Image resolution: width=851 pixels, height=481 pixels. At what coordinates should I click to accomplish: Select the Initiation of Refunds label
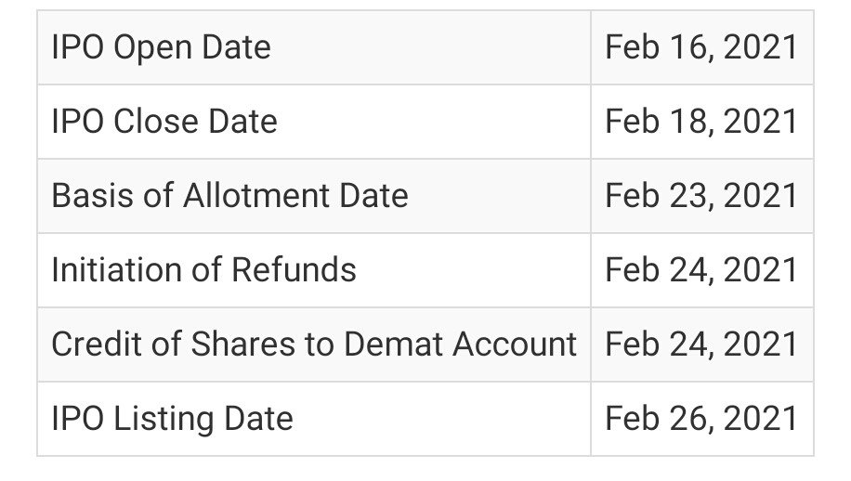coord(203,269)
